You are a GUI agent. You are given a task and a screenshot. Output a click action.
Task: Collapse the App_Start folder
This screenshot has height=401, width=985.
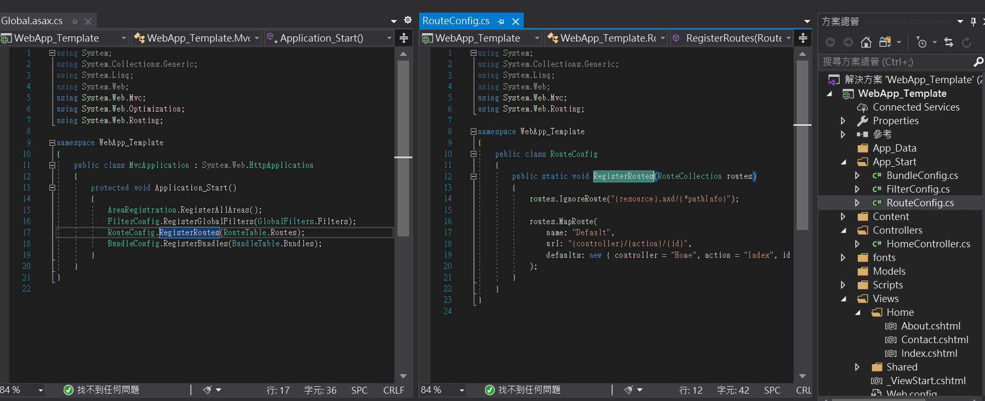click(844, 162)
